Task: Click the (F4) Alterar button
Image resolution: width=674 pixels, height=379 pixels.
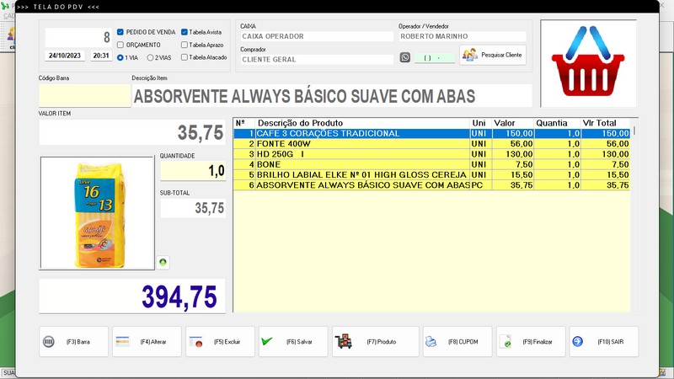Action: (x=147, y=342)
